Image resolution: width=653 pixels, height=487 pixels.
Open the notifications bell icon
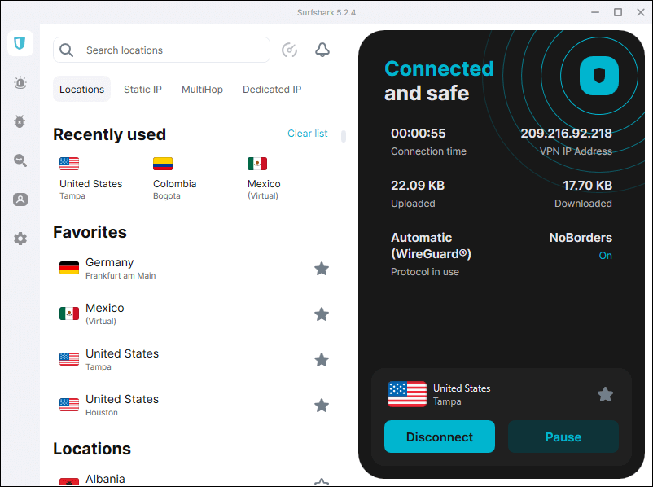[x=322, y=50]
